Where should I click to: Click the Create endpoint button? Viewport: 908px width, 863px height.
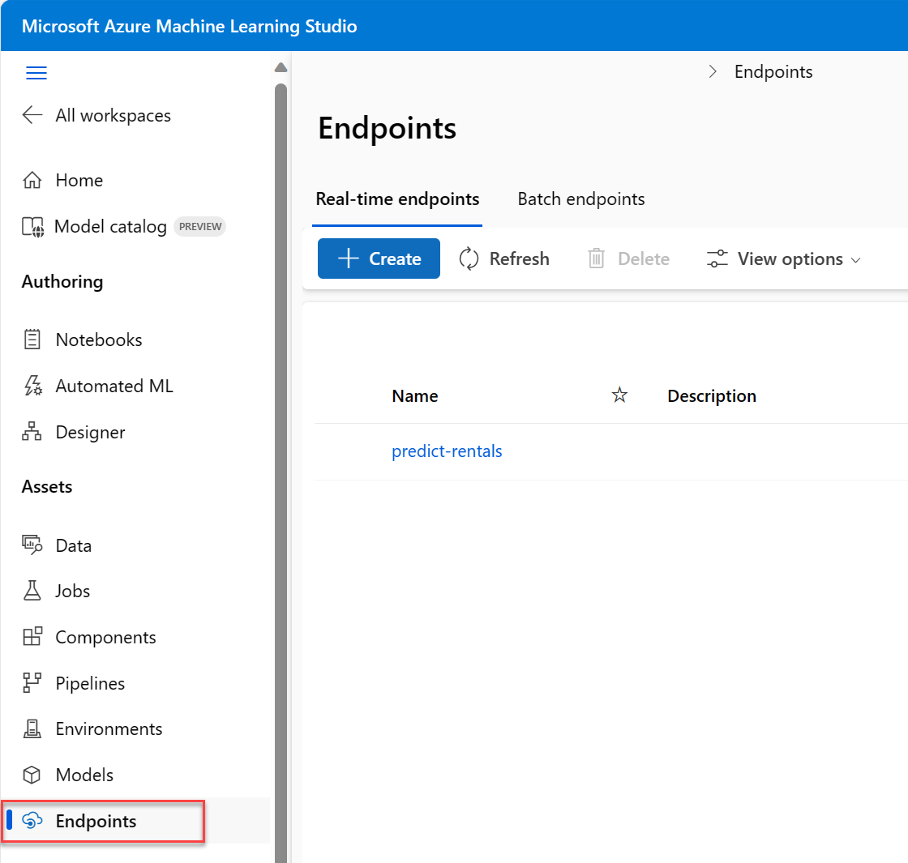pyautogui.click(x=379, y=258)
